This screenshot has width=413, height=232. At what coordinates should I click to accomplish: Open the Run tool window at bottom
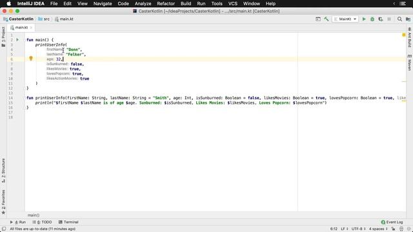[x=18, y=222]
